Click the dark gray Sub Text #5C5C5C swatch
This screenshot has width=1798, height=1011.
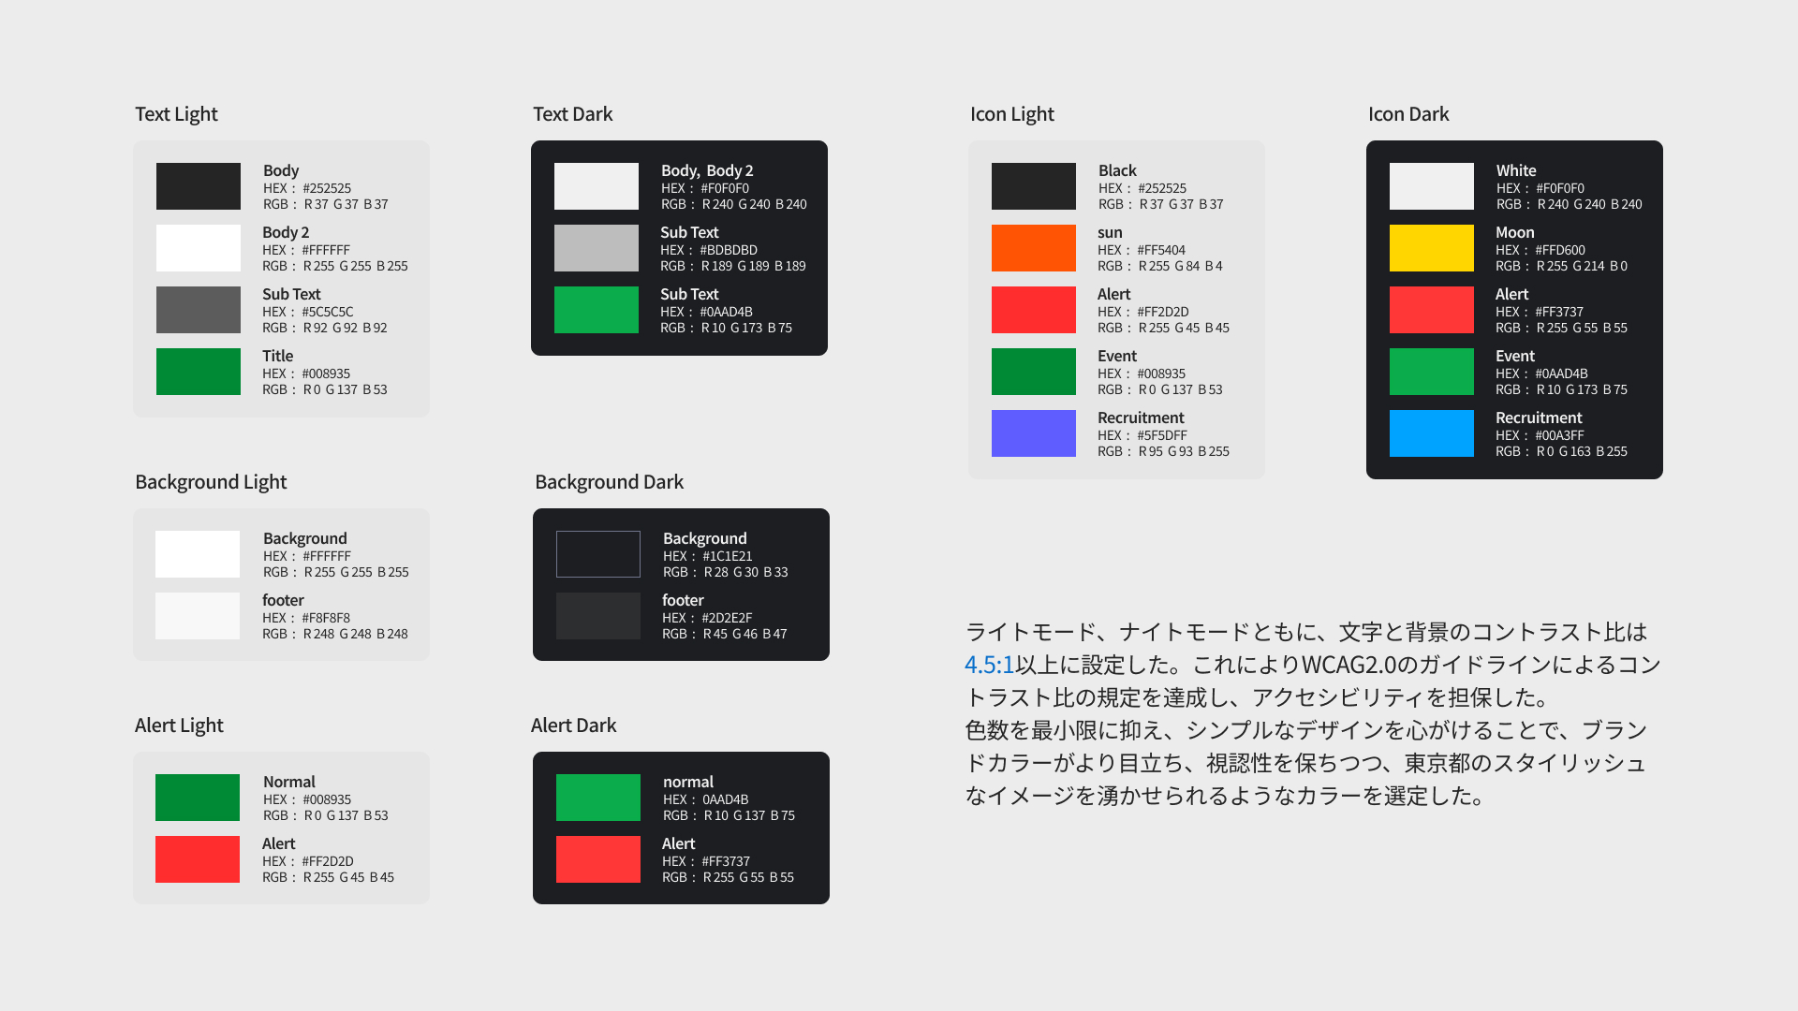click(198, 310)
